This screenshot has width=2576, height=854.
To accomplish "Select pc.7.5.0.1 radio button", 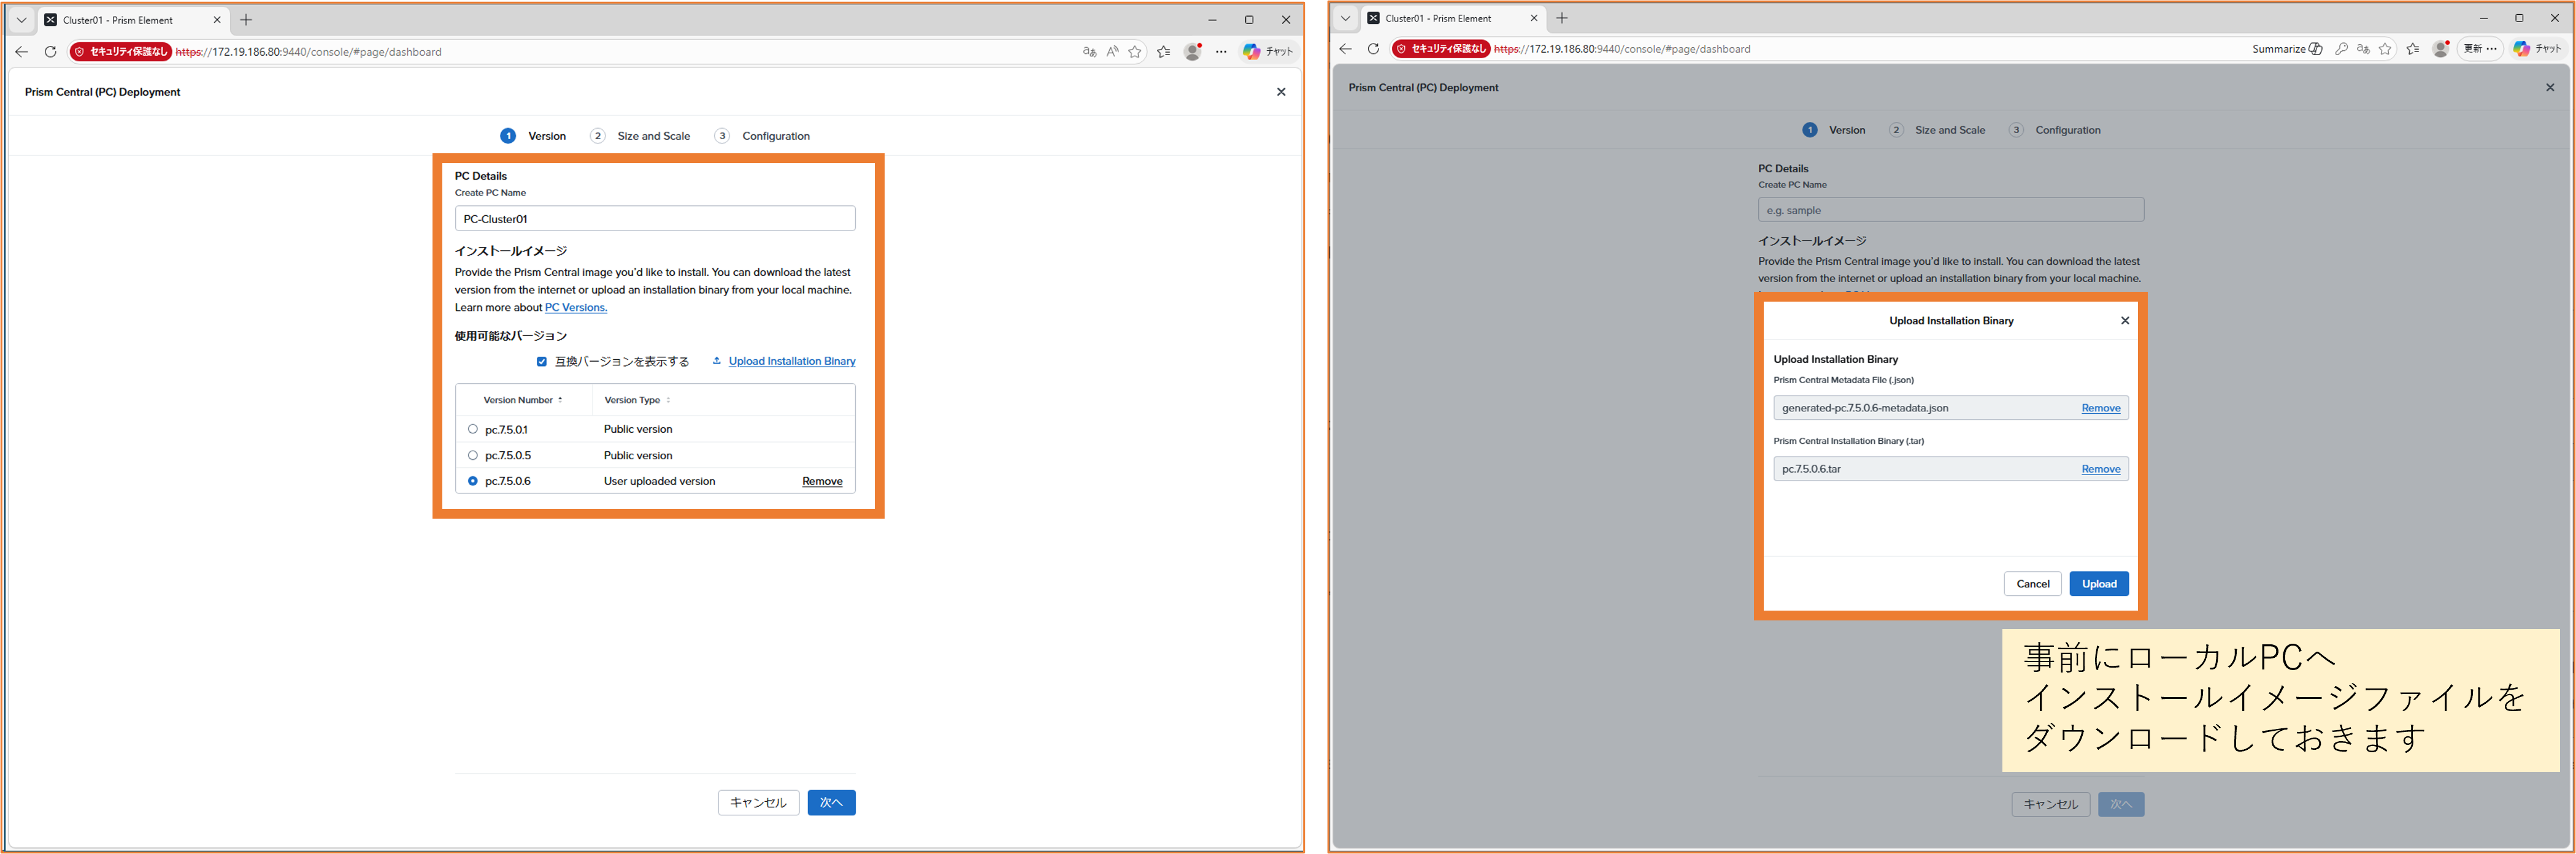I will pyautogui.click(x=473, y=430).
